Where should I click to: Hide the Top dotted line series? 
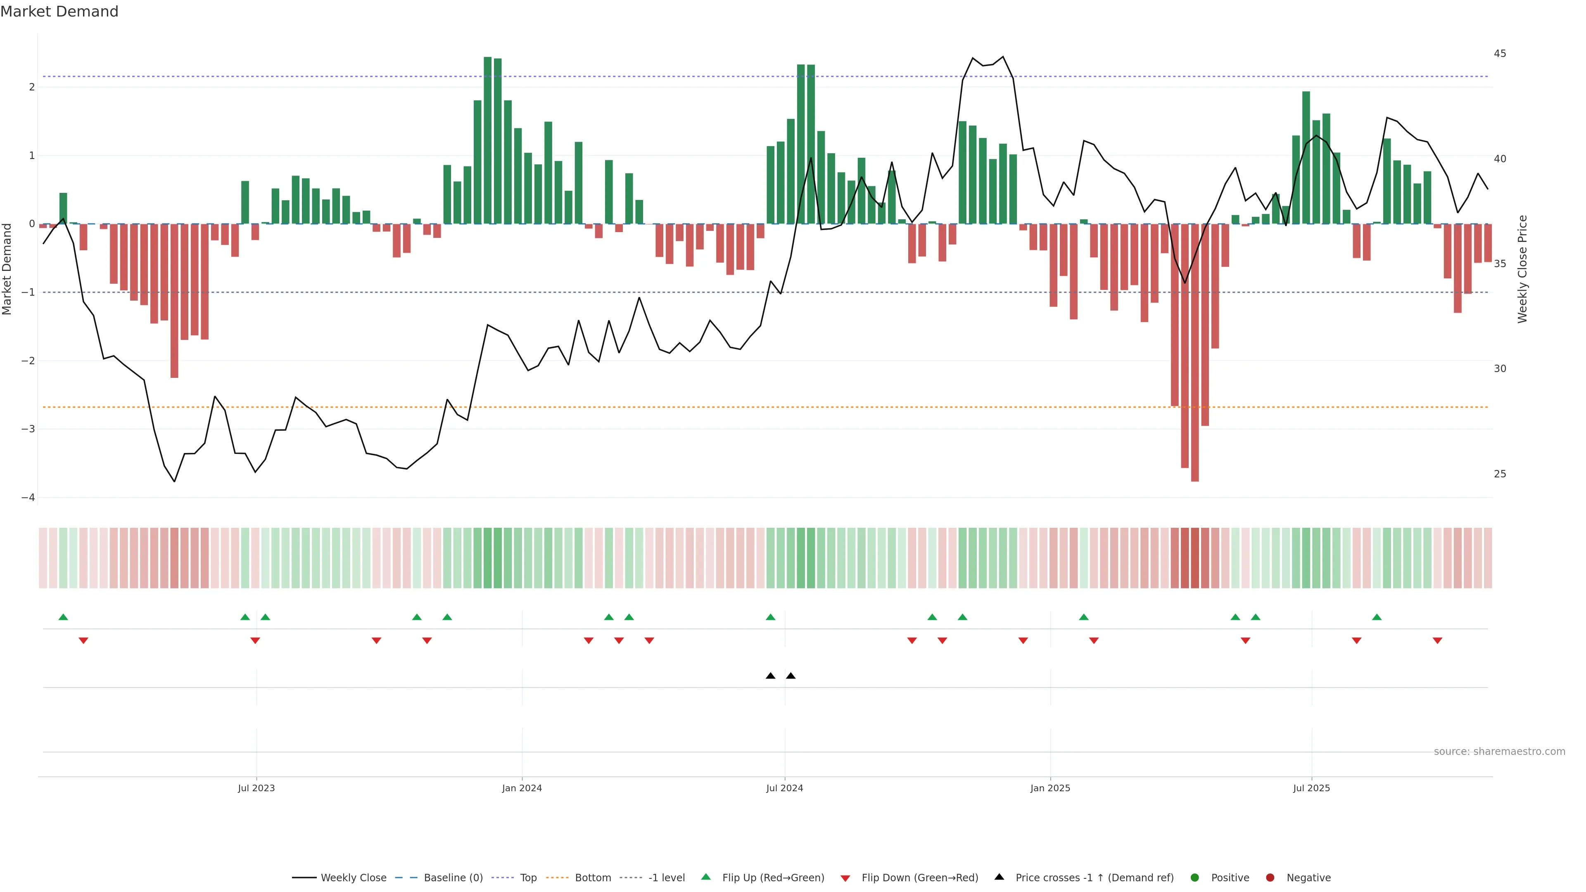528,878
